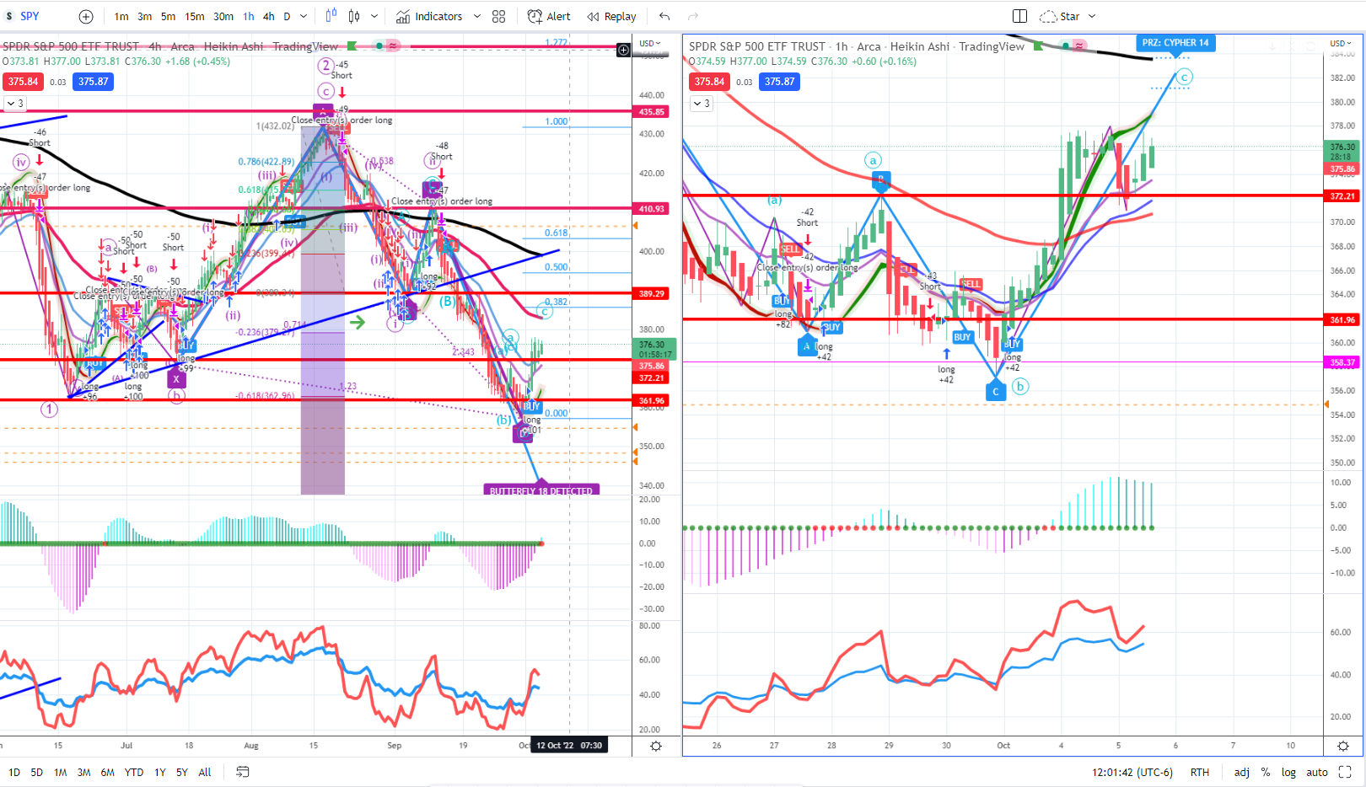
Task: Click the blue A marker on right chart
Action: 807,345
